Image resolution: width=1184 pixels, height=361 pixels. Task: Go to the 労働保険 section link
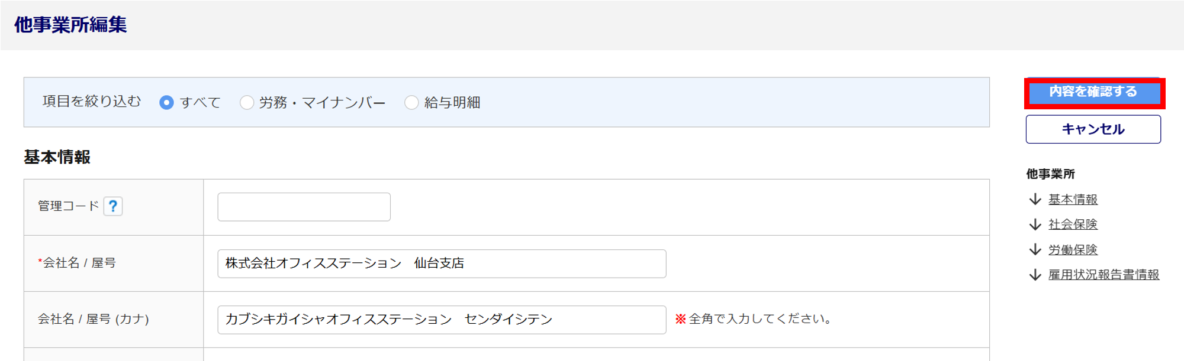(1073, 250)
